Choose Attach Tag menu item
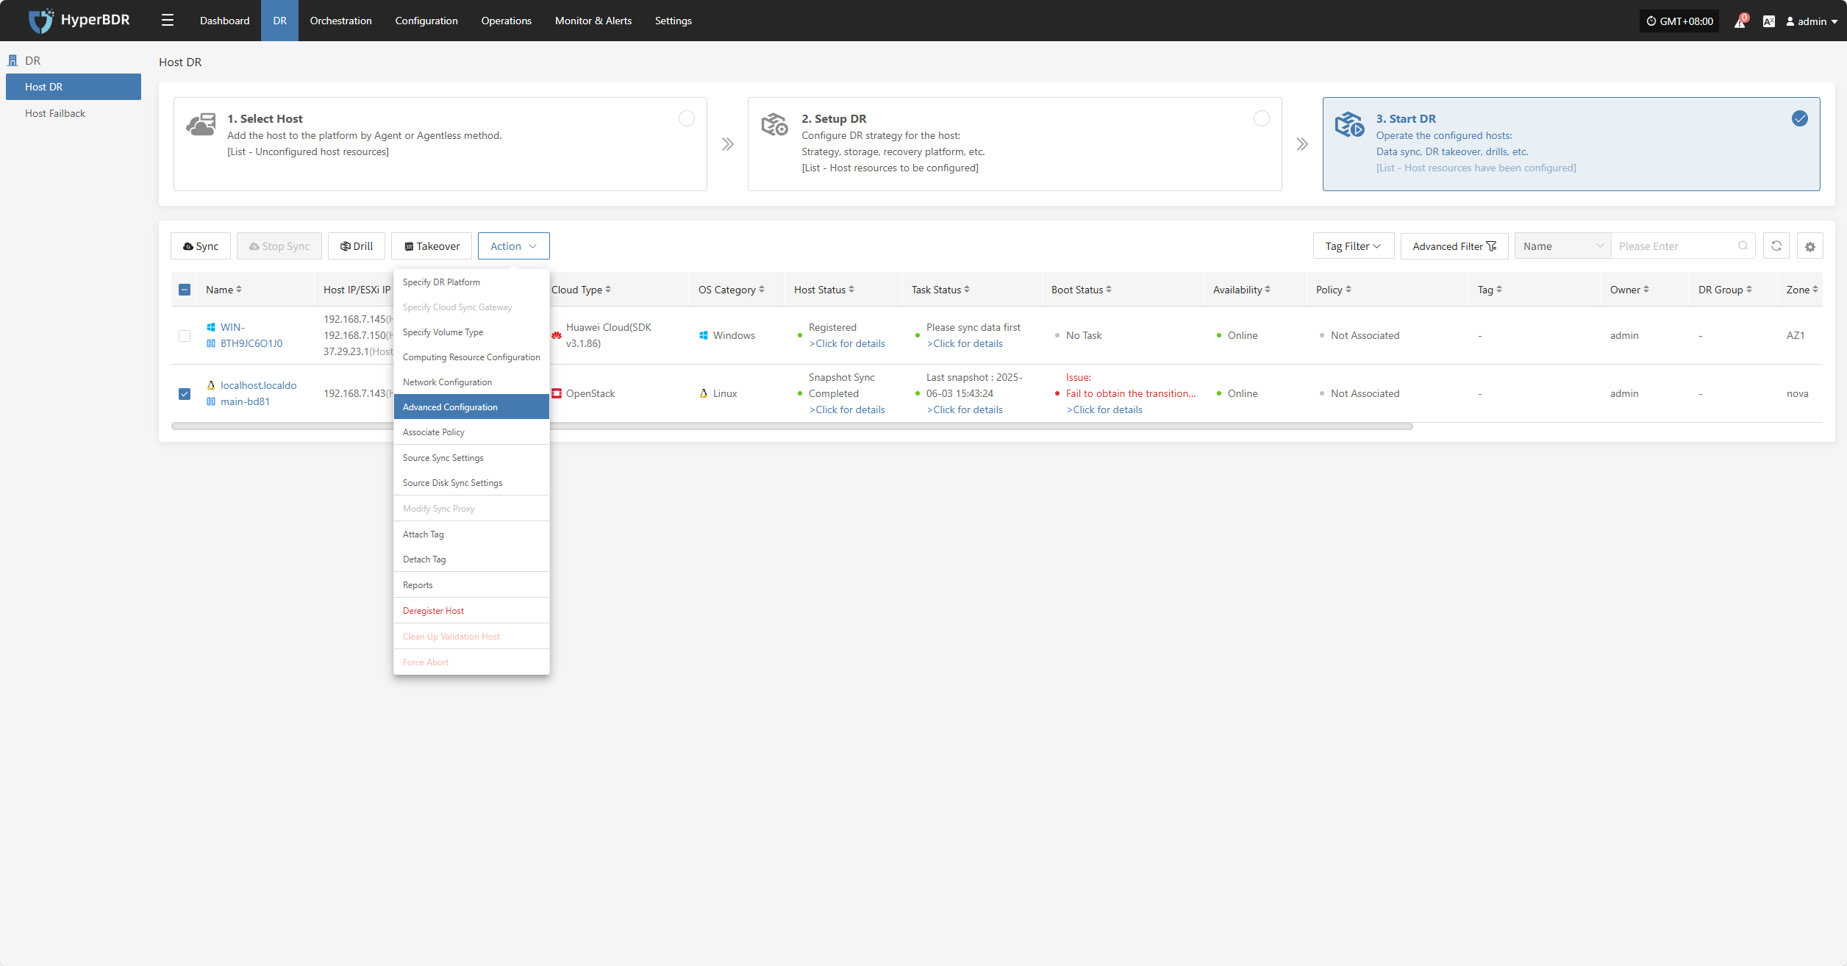 click(471, 534)
